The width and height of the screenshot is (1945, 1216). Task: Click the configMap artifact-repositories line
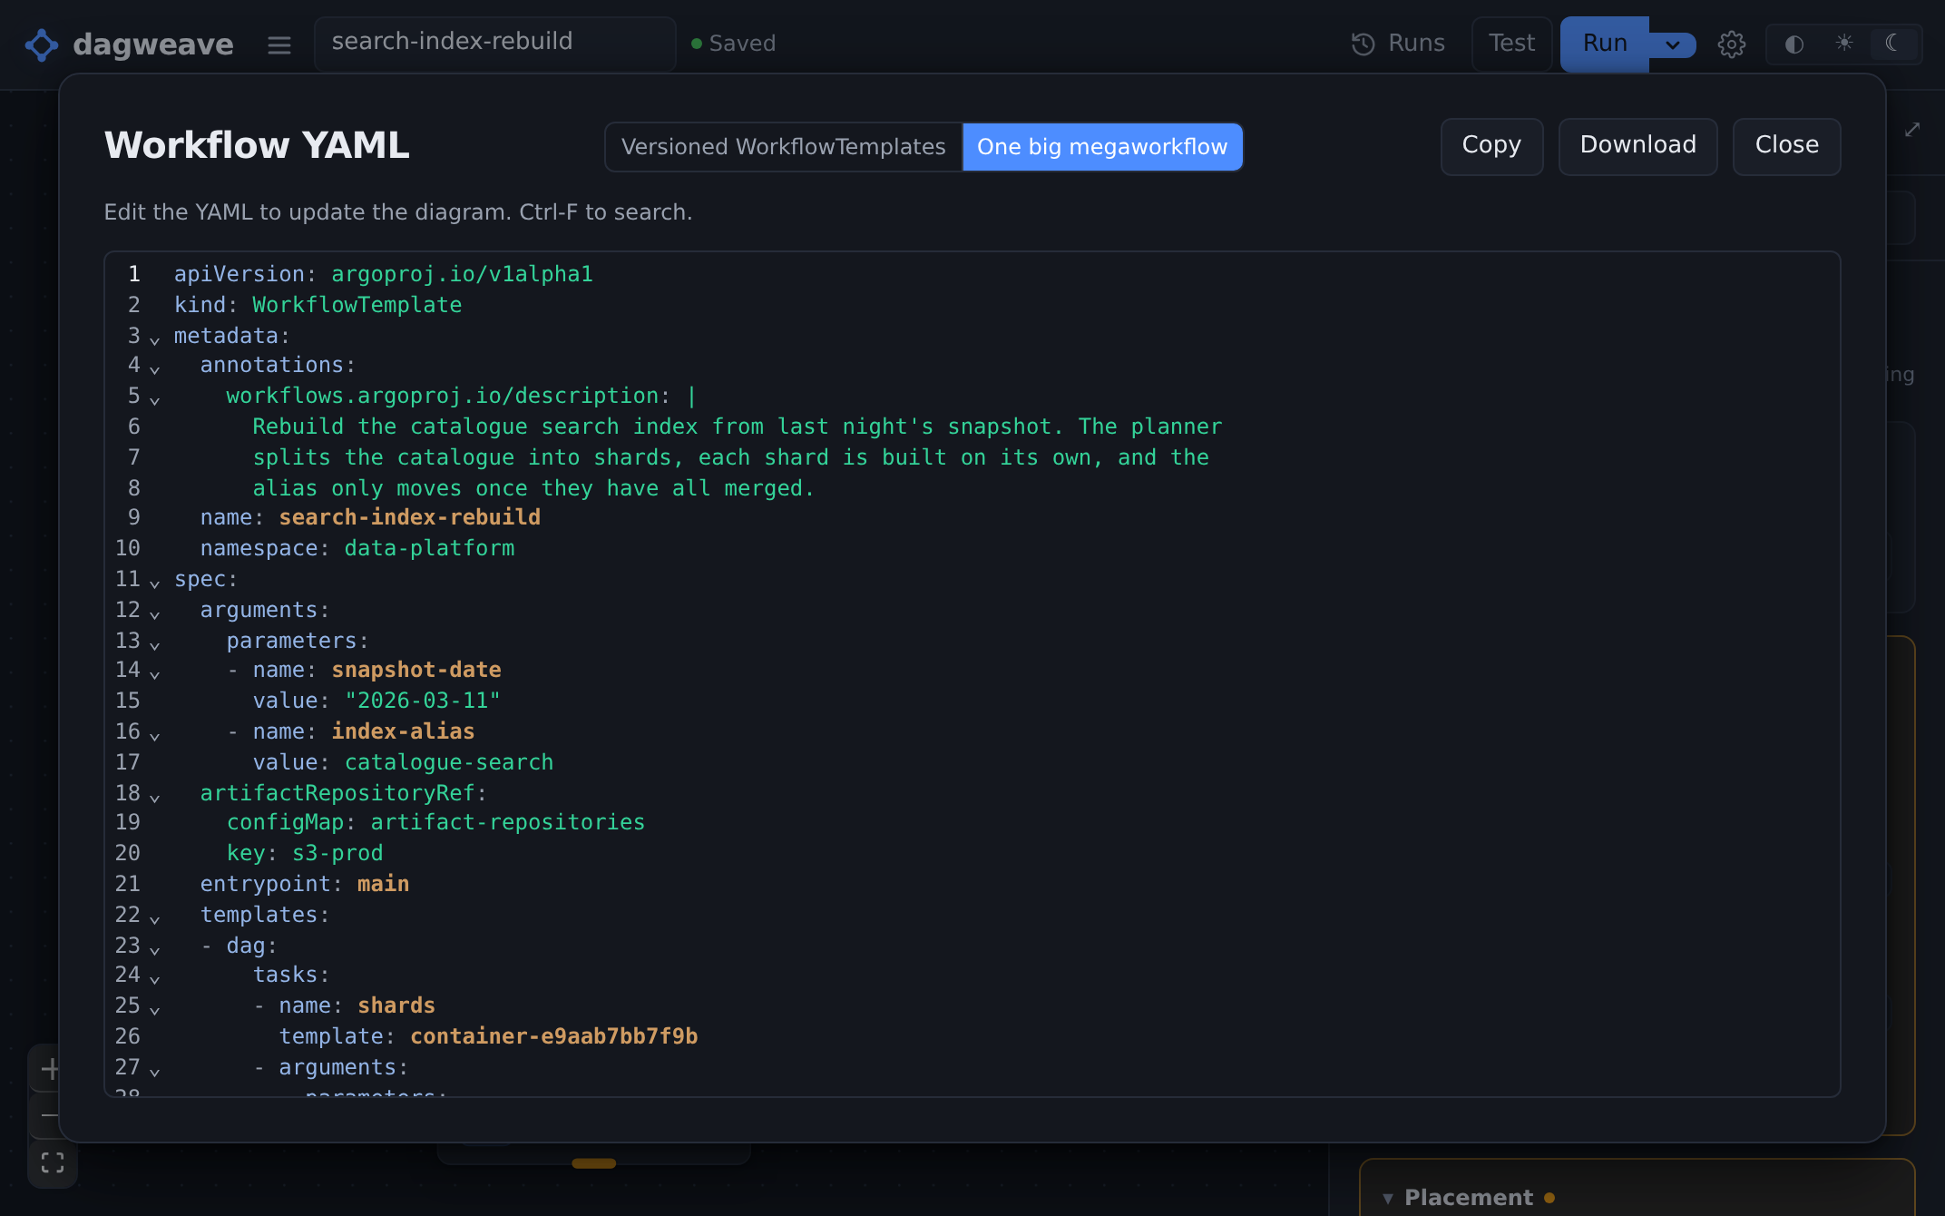pyautogui.click(x=435, y=822)
